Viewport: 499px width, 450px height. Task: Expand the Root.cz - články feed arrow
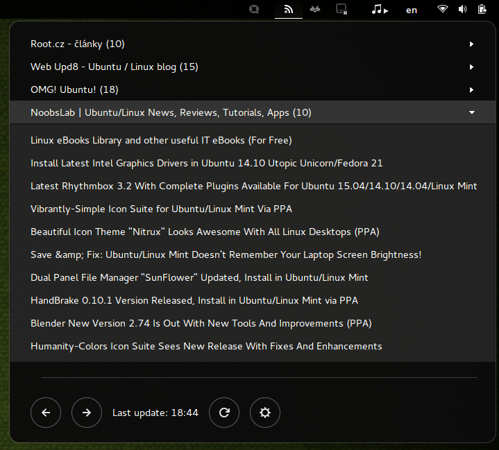pyautogui.click(x=472, y=44)
